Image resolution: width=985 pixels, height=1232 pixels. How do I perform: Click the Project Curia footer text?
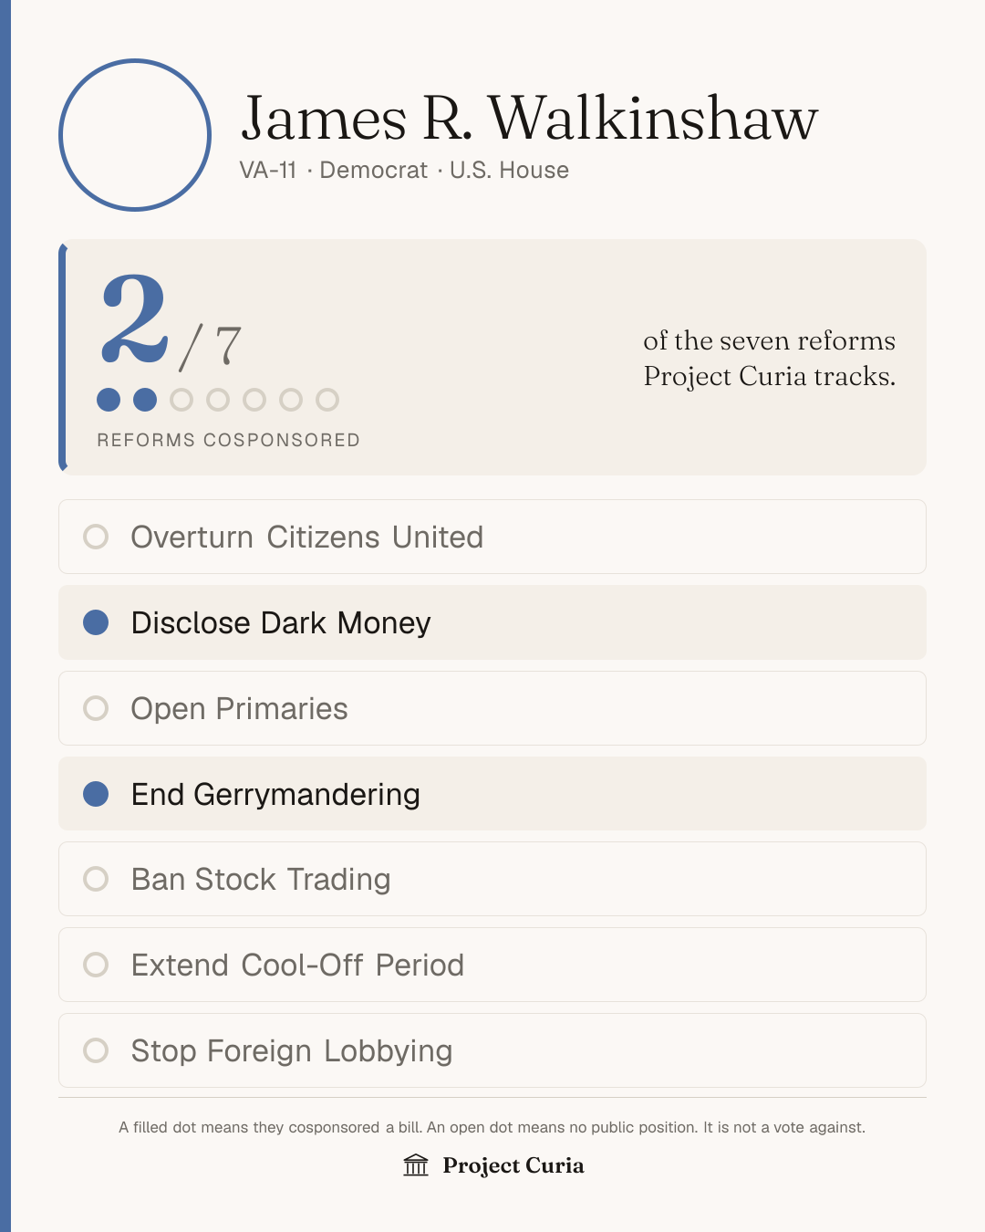(x=513, y=1165)
